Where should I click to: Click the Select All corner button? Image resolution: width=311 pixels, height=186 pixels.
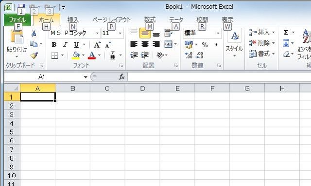[12, 88]
